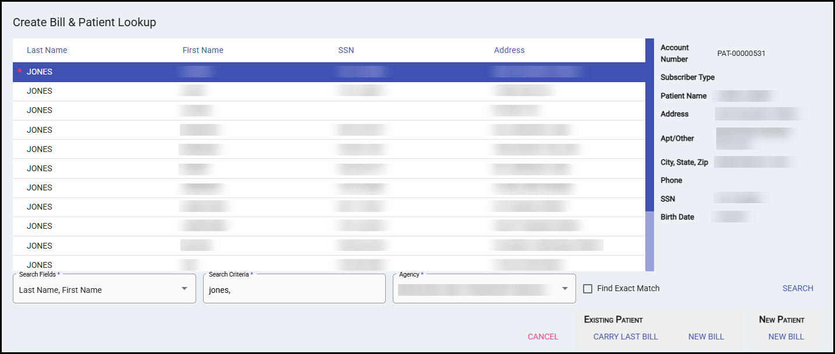The width and height of the screenshot is (835, 354).
Task: Click the Address column header
Action: pyautogui.click(x=509, y=50)
